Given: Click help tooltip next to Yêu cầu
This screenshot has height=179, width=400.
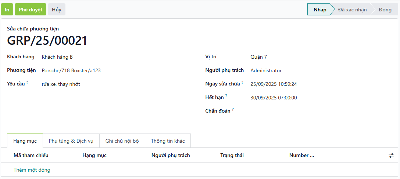Looking at the screenshot, I should tap(27, 82).
